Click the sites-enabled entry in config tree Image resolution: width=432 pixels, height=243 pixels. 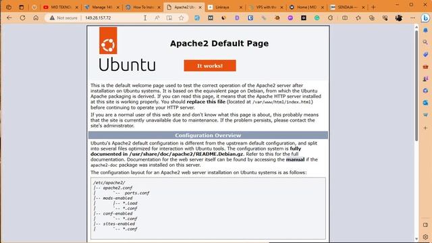(x=119, y=223)
